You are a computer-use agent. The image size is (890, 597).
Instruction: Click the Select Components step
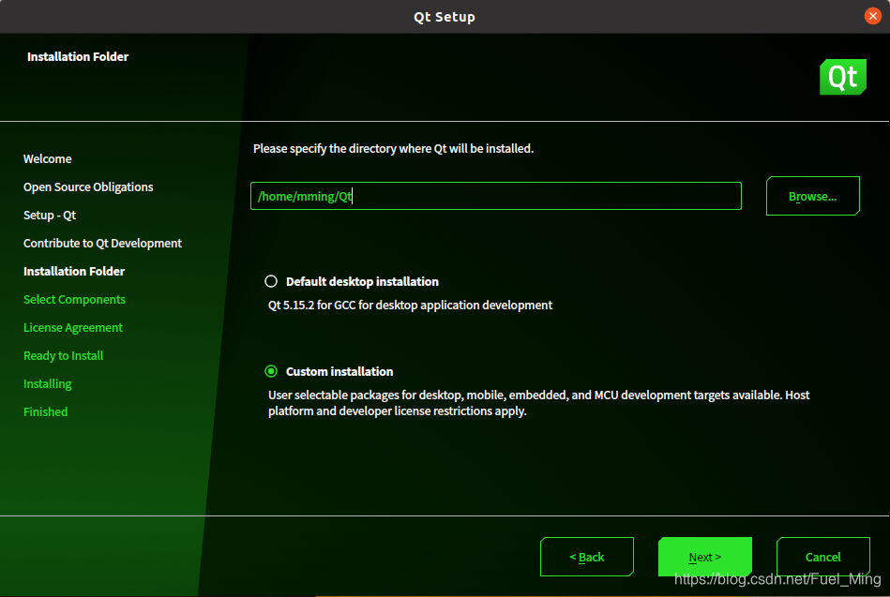click(74, 300)
